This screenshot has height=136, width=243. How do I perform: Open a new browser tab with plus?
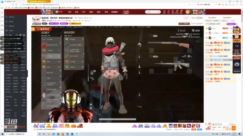[52, 1]
